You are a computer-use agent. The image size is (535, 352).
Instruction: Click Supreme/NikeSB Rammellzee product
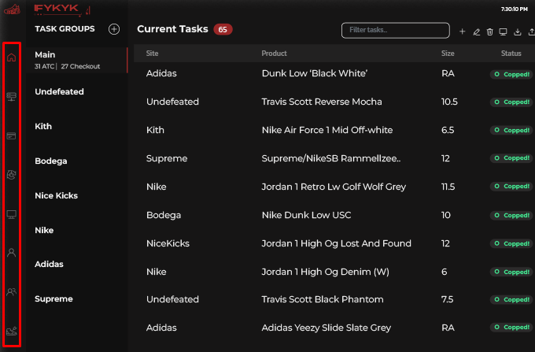coord(331,158)
